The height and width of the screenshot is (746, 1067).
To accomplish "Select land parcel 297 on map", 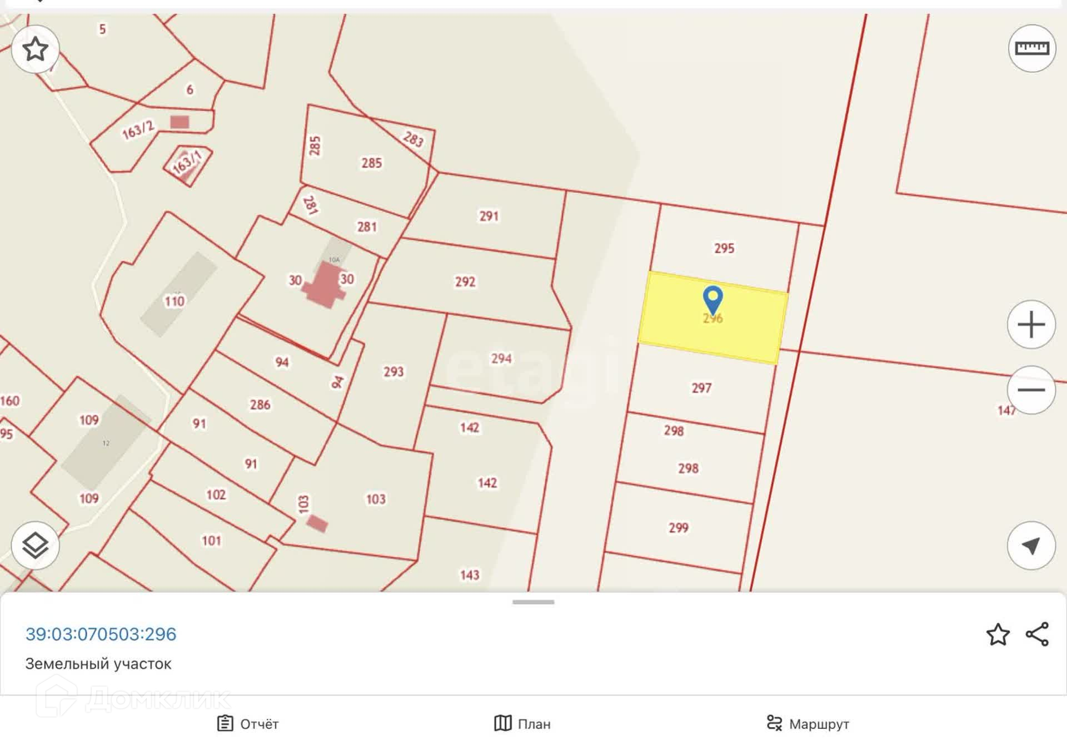I will click(701, 388).
